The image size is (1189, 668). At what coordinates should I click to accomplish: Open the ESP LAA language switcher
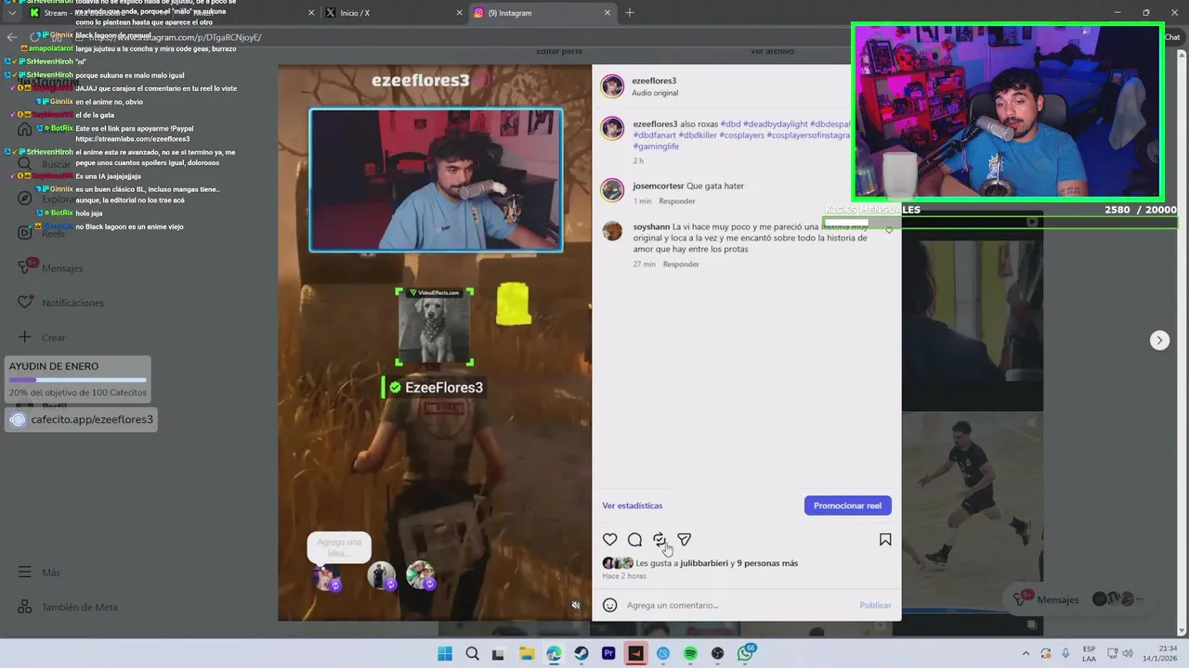tap(1089, 653)
